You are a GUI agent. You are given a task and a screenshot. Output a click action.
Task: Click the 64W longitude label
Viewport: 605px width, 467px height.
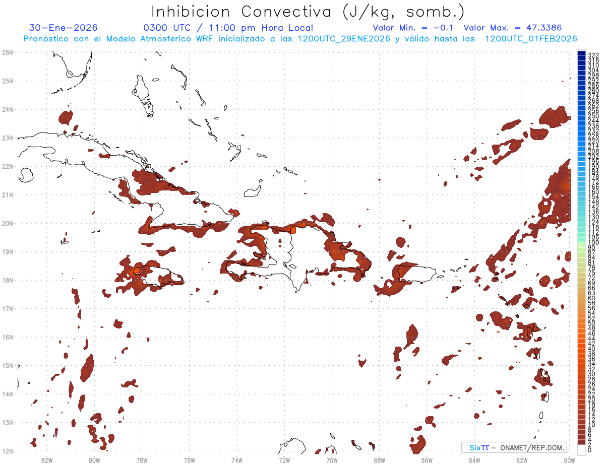[474, 460]
